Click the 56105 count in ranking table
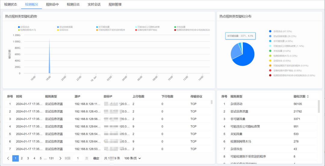The image size is (325, 166). (x=298, y=104)
